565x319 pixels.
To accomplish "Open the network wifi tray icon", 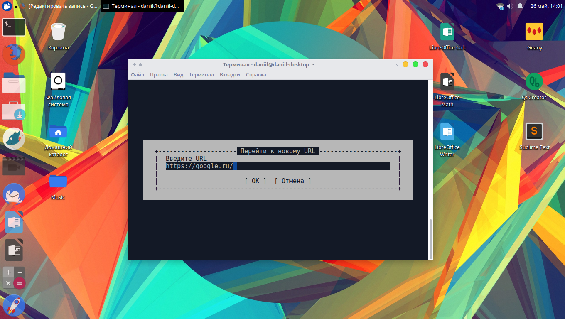I will tap(500, 6).
